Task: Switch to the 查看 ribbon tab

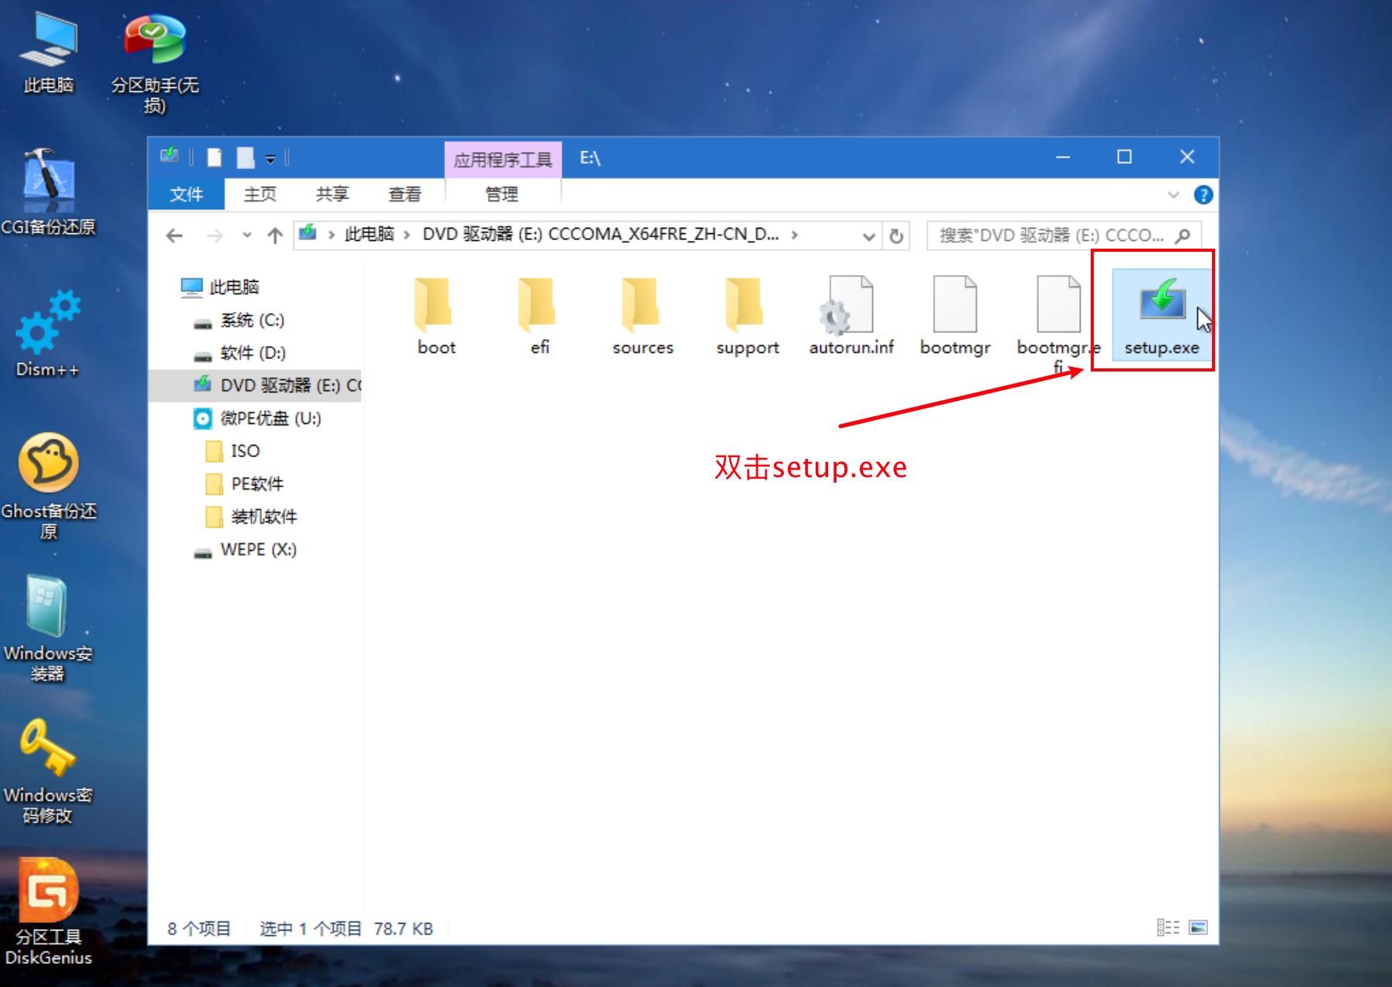Action: pyautogui.click(x=405, y=194)
